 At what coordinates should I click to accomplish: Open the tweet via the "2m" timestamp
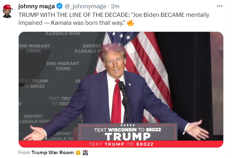pos(115,6)
